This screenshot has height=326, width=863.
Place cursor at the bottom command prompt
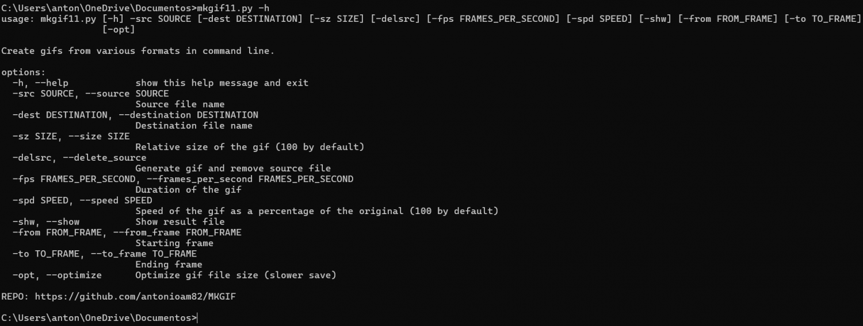[x=99, y=318]
